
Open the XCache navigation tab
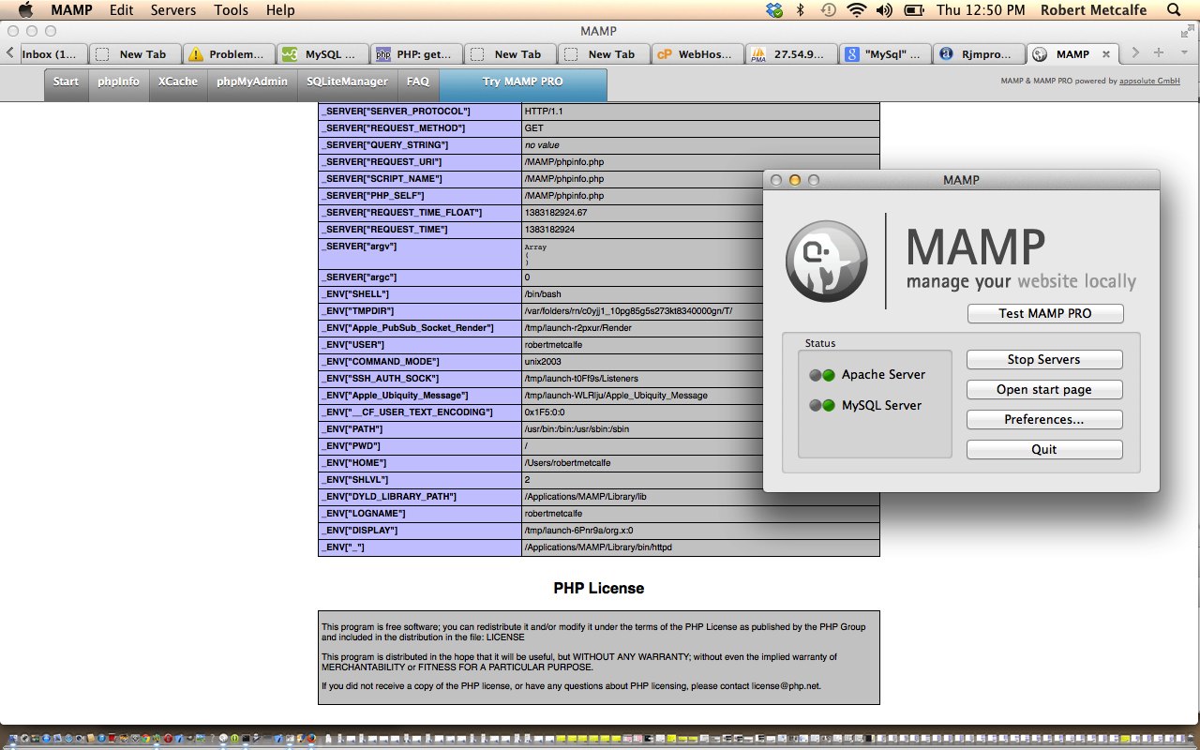177,82
